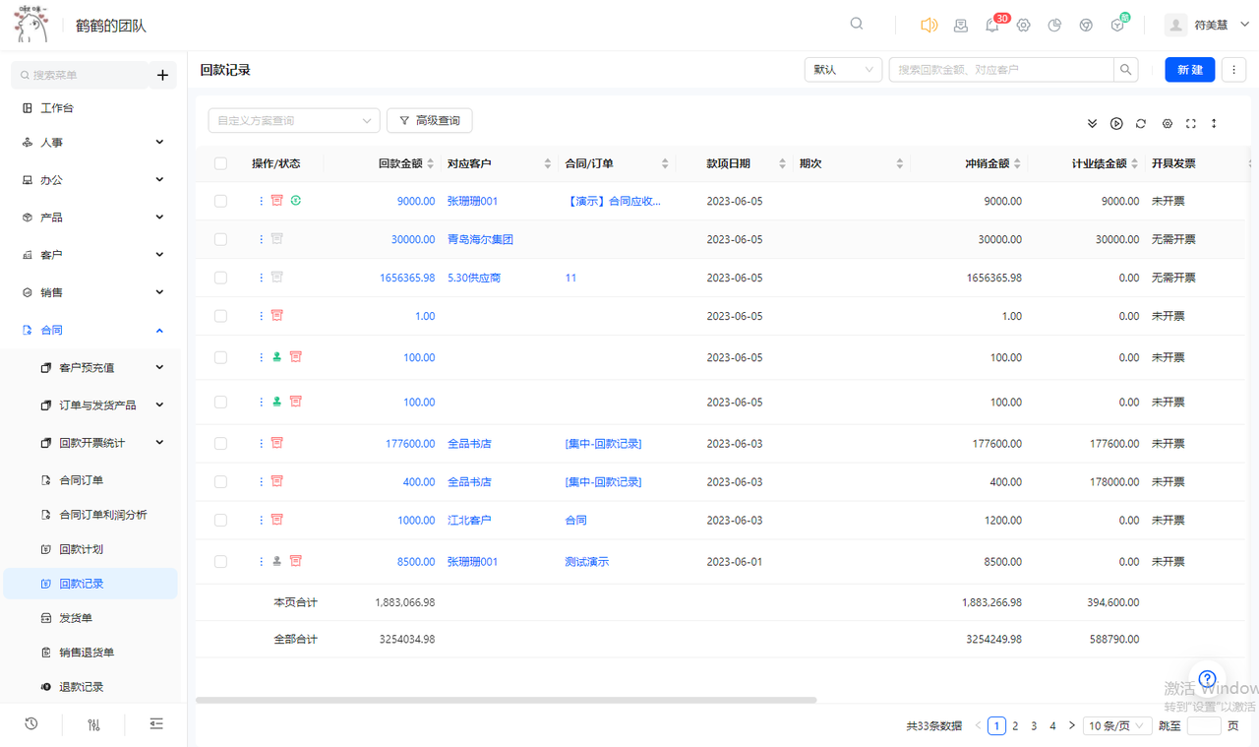Open the user menu for 符美慧
This screenshot has width=1259, height=747.
click(1208, 26)
